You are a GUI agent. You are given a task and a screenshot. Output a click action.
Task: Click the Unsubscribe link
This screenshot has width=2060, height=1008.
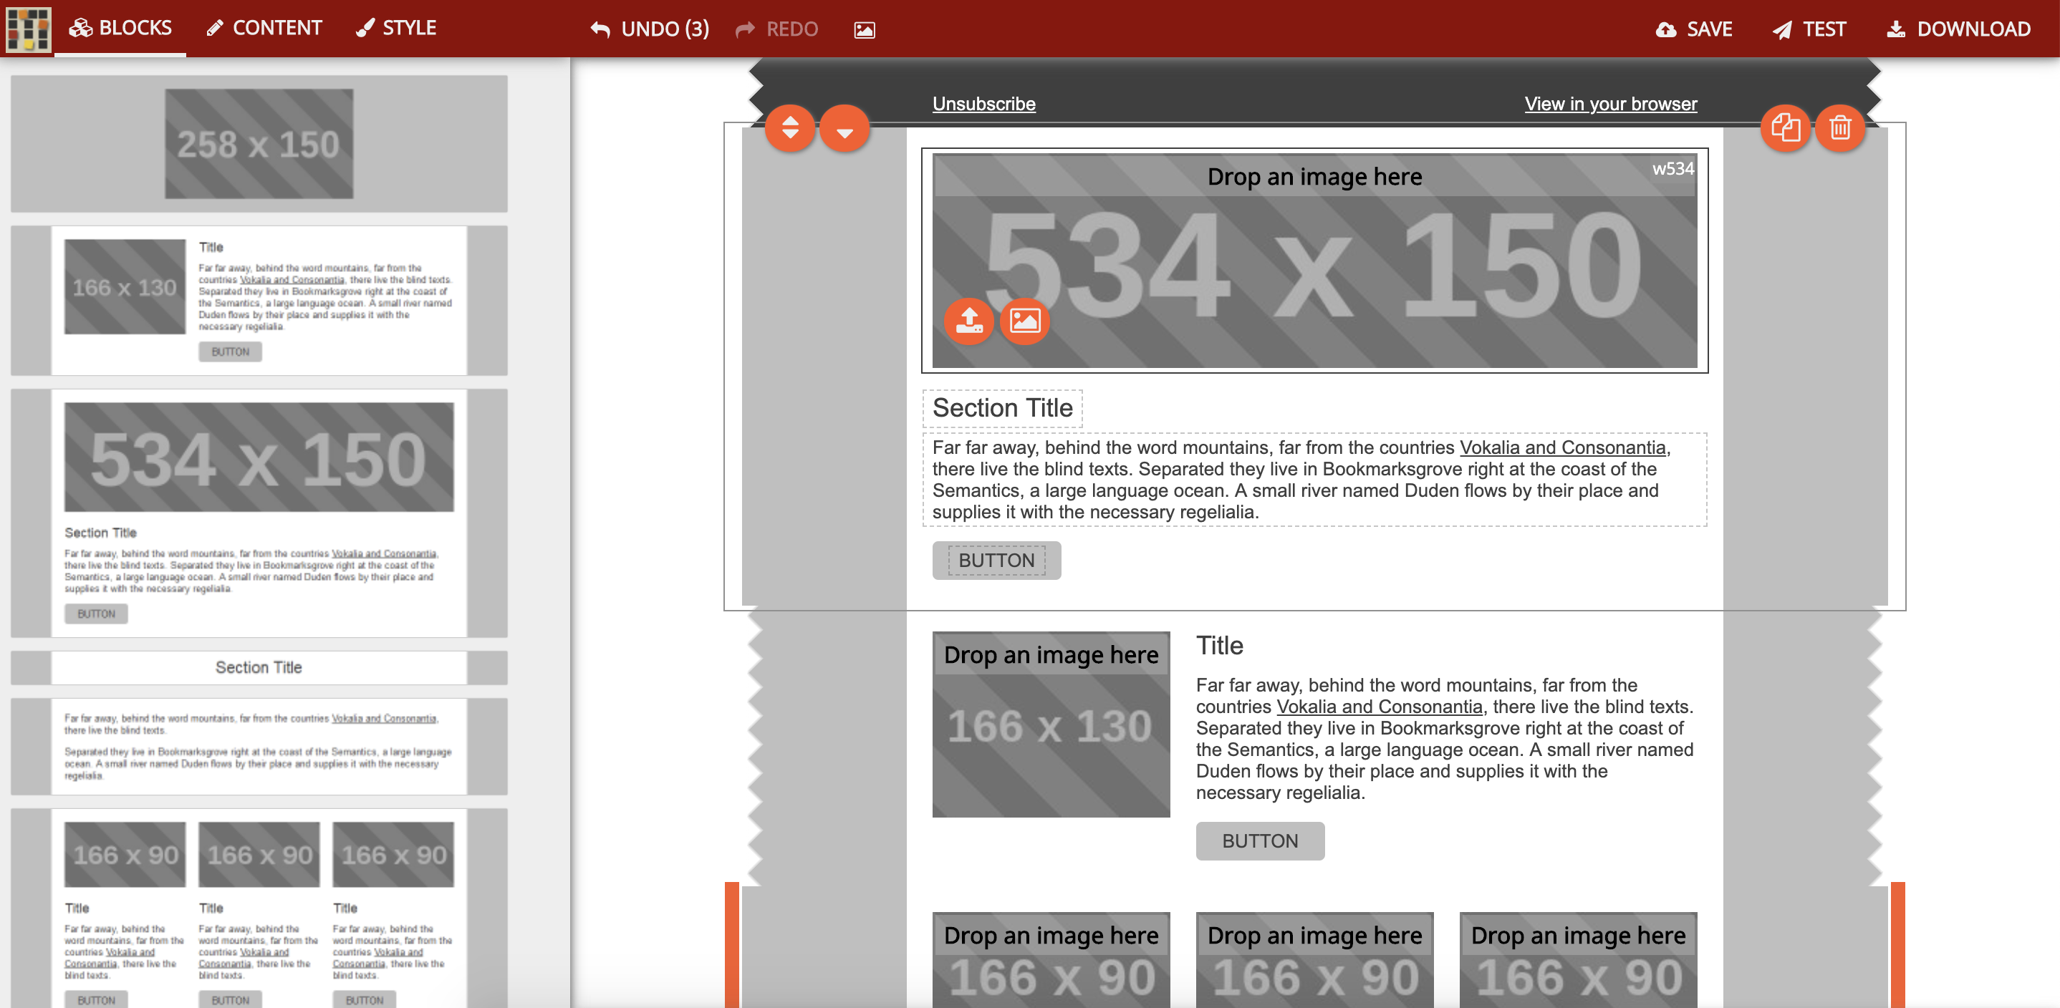983,104
